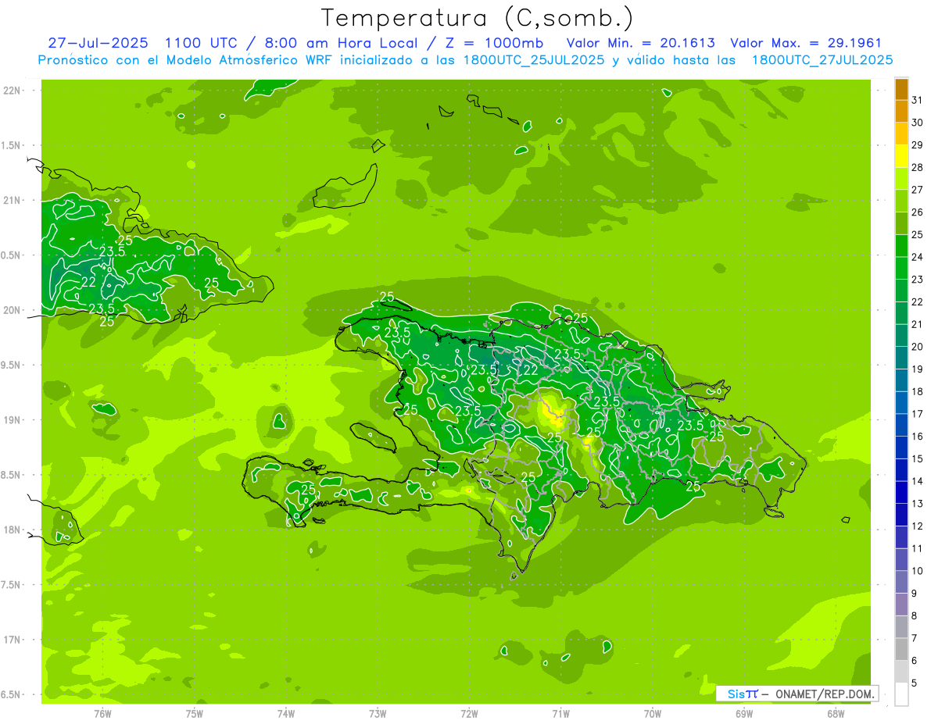Viewport: 938px width, 724px height.
Task: Click the '17N' latitude axis label
Action: click(x=13, y=640)
